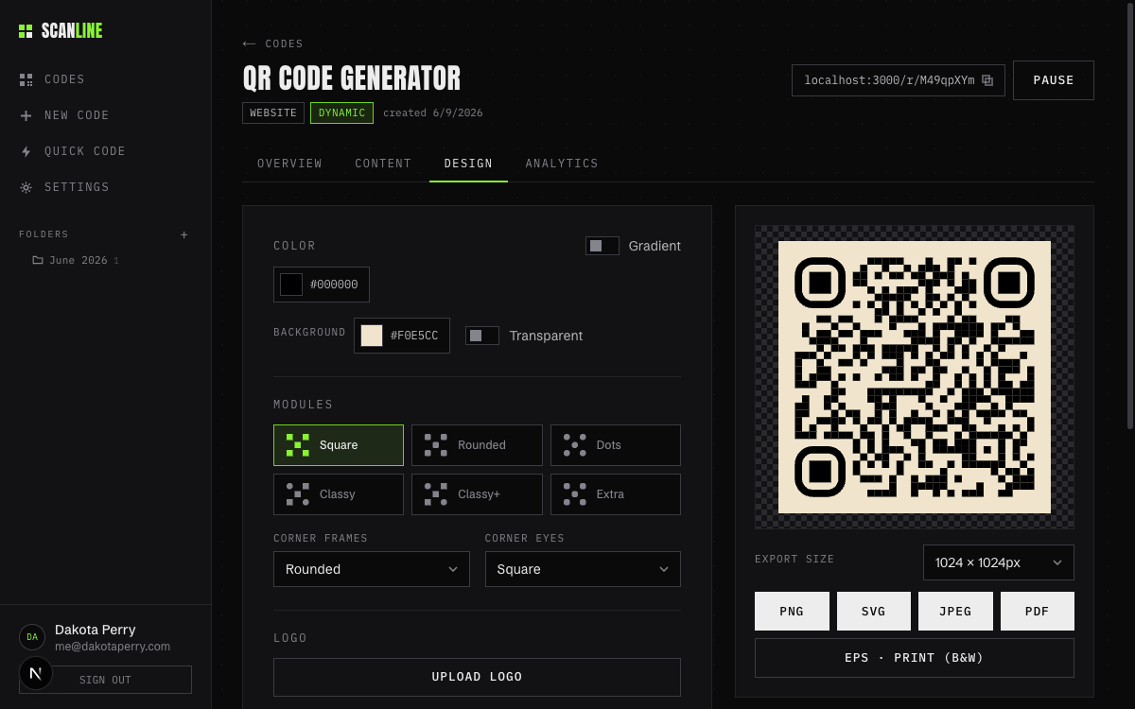1135x709 pixels.
Task: Open Codes in the sidebar
Action: point(105,79)
